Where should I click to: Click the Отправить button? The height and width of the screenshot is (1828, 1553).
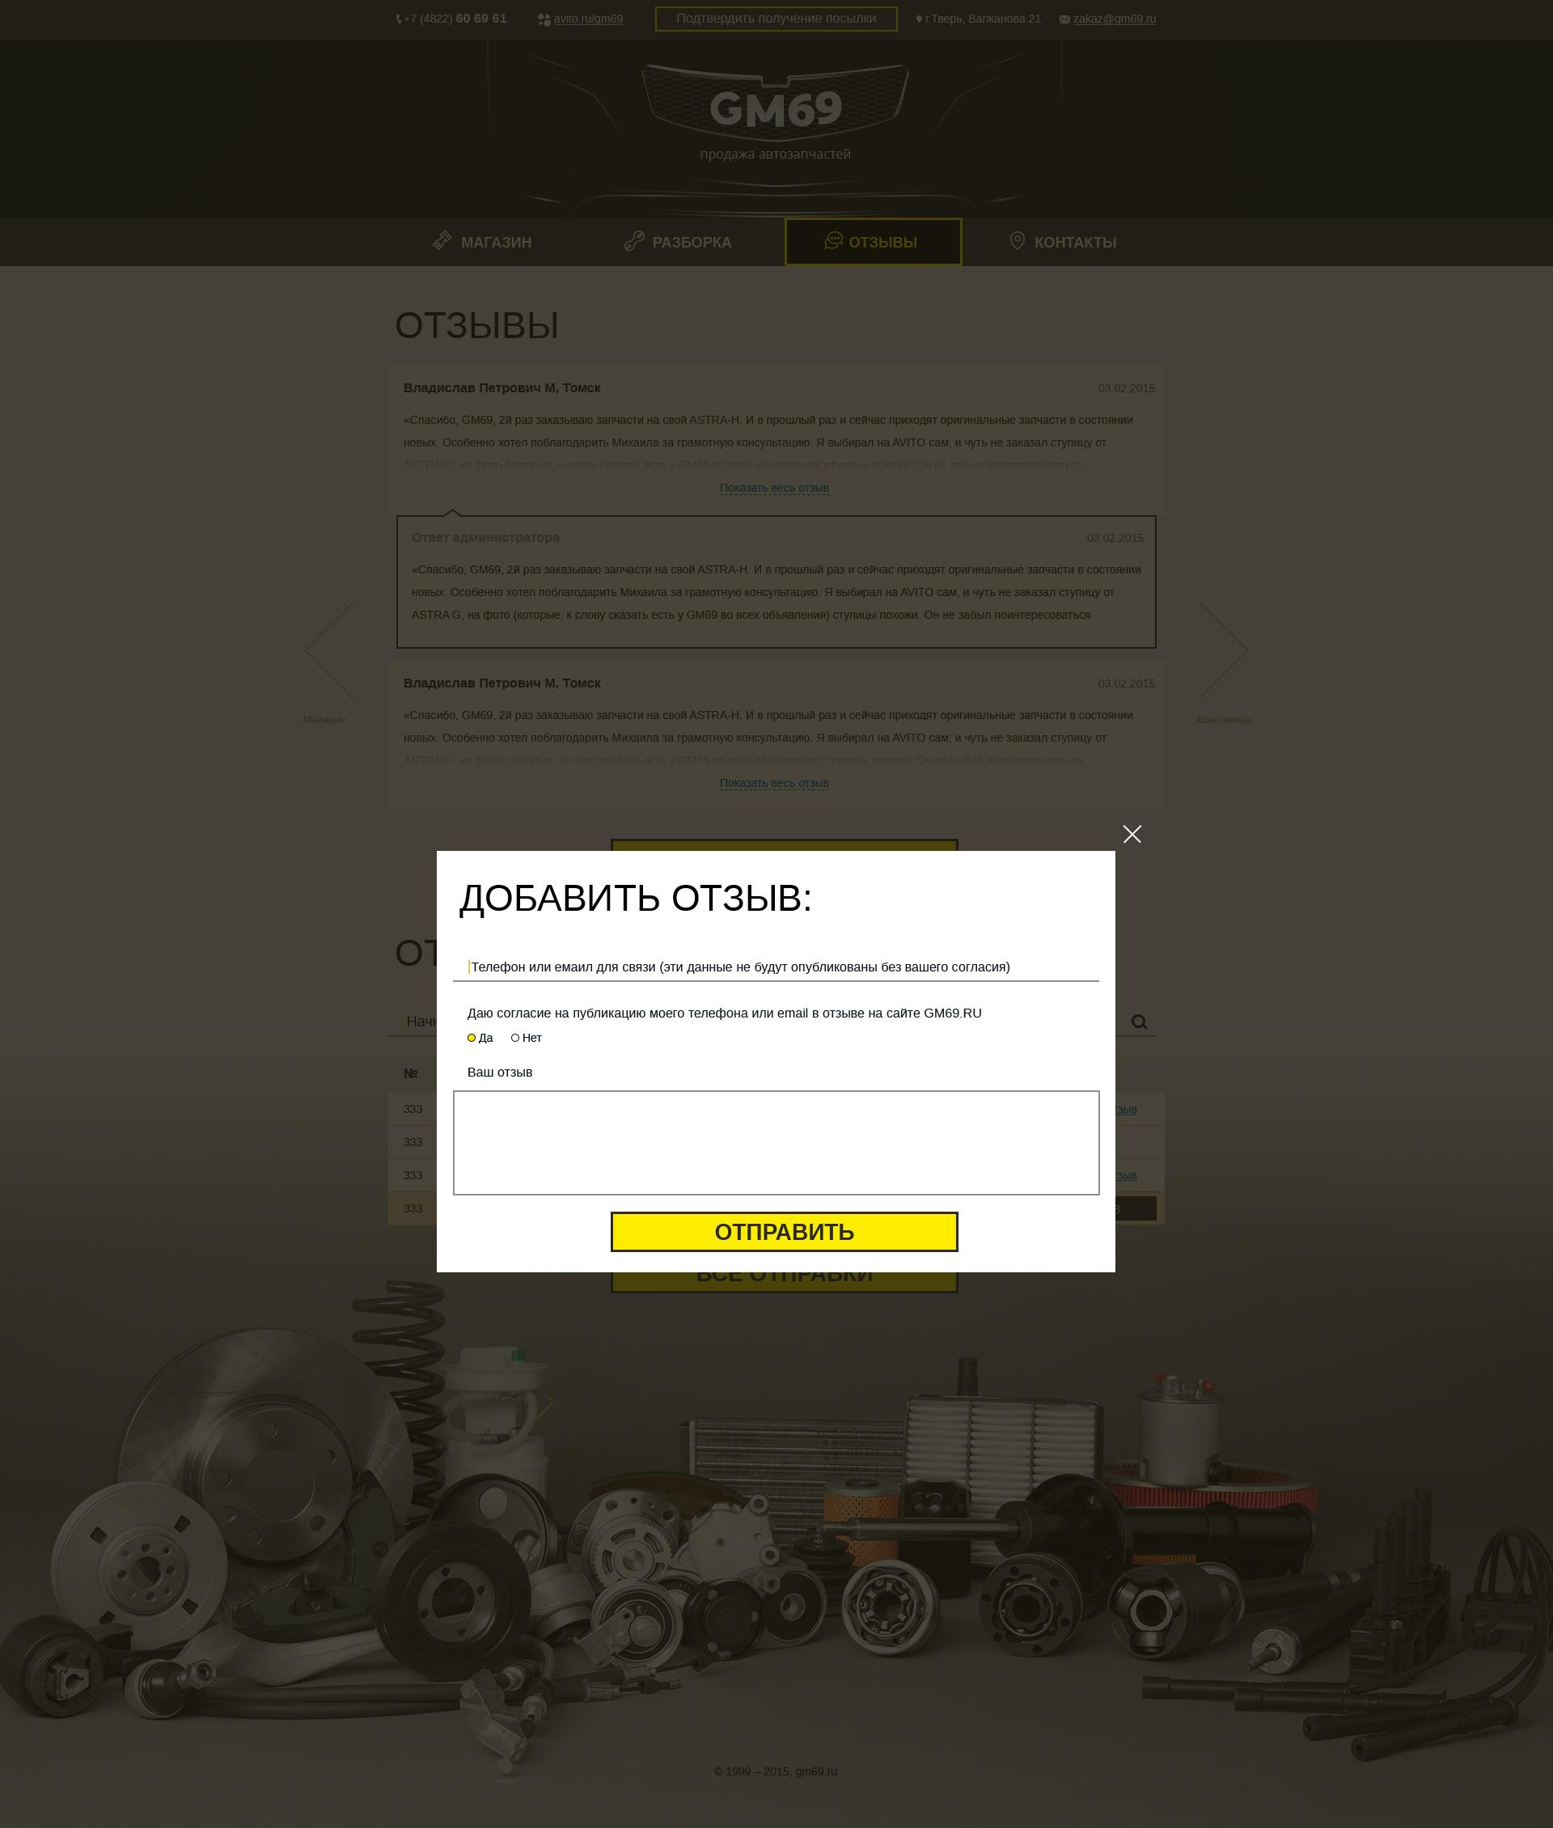[784, 1232]
